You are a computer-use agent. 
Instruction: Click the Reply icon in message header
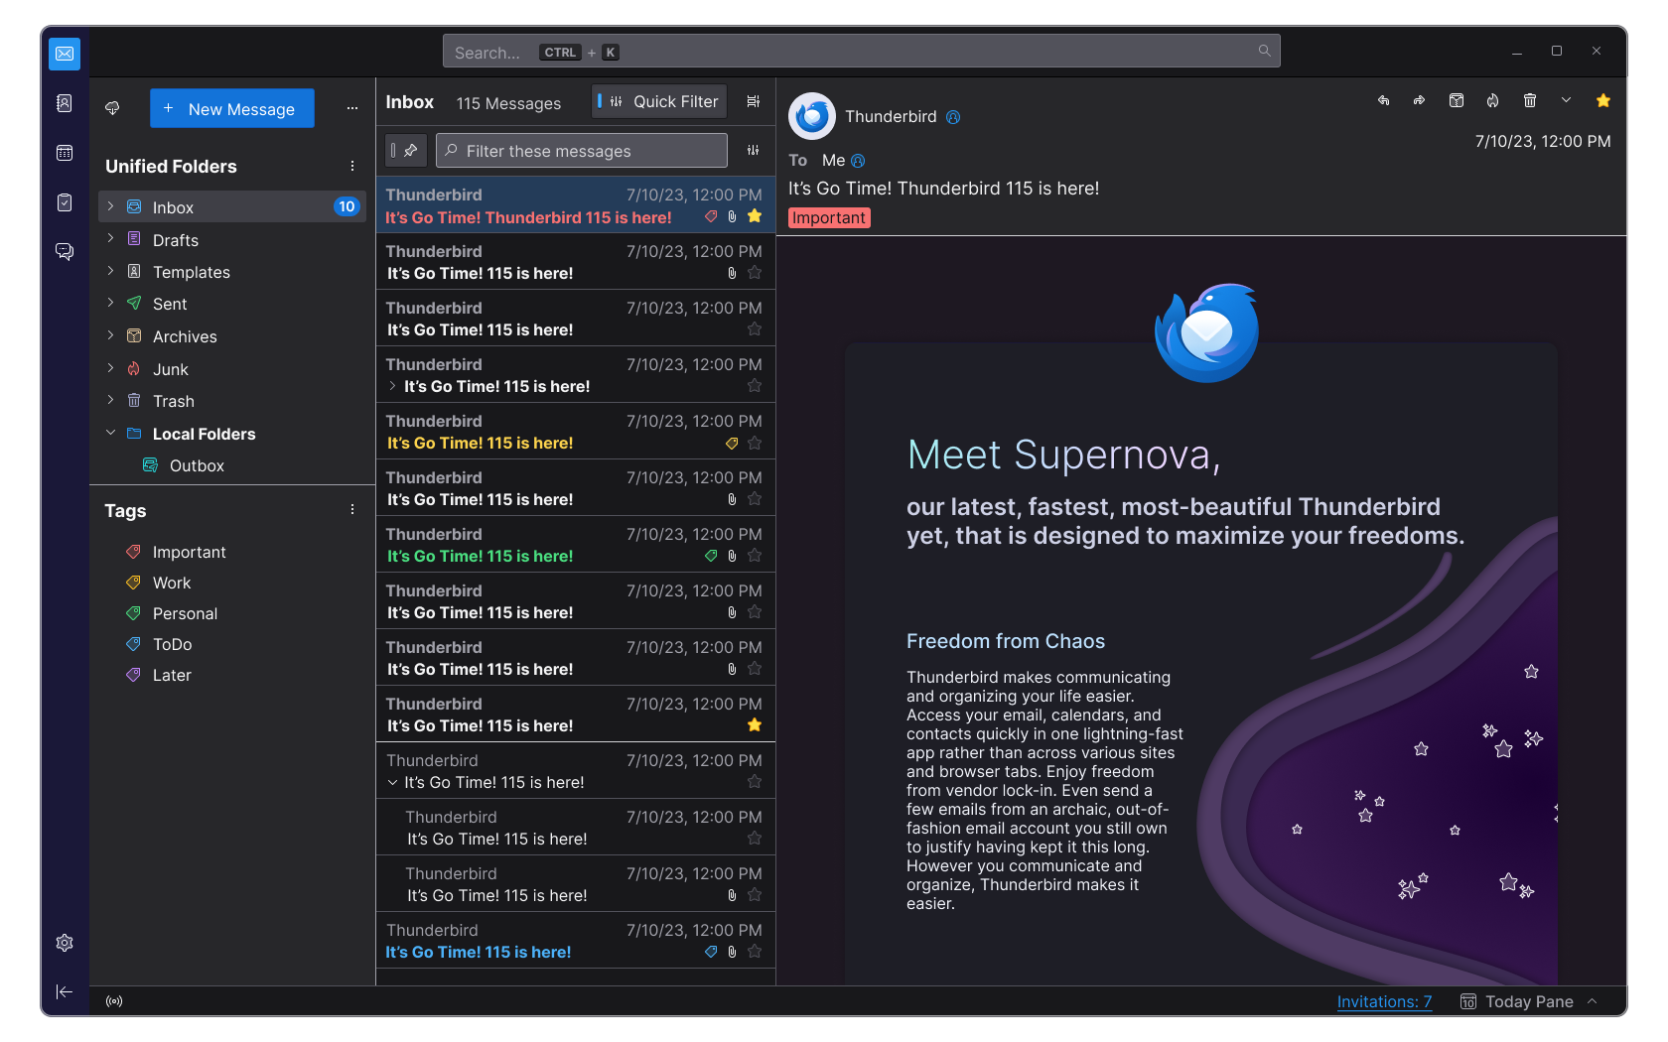tap(1383, 100)
